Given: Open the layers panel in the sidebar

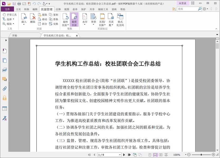Looking at the screenshot, I should tap(4, 70).
